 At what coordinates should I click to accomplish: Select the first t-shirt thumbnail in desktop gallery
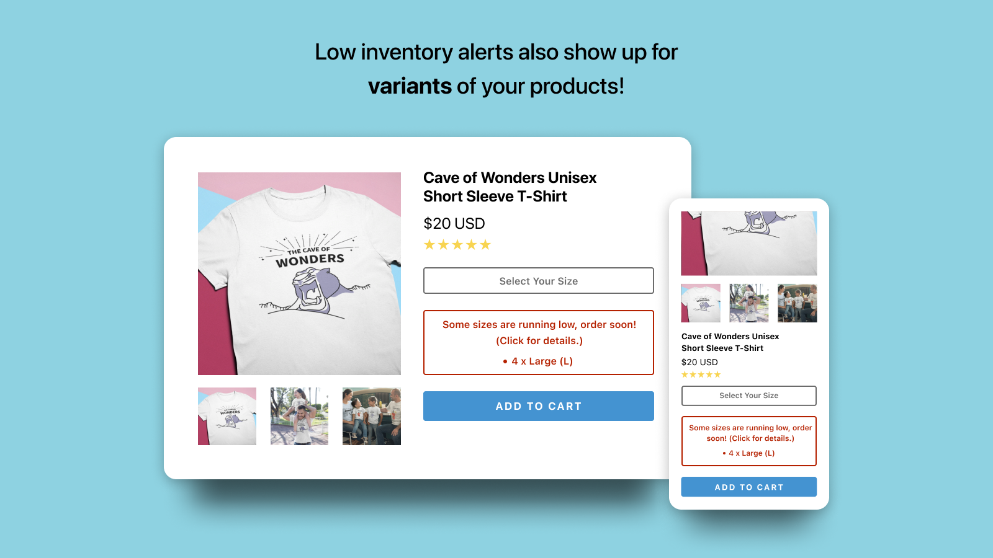tap(227, 416)
